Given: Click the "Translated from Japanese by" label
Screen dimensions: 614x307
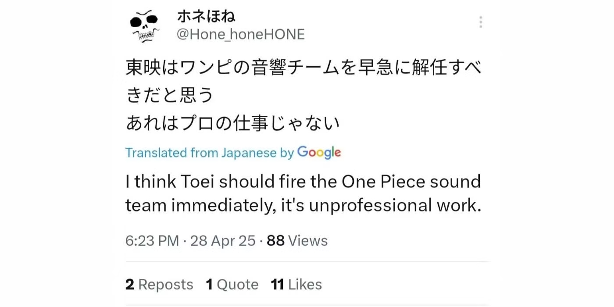Looking at the screenshot, I should coord(209,153).
